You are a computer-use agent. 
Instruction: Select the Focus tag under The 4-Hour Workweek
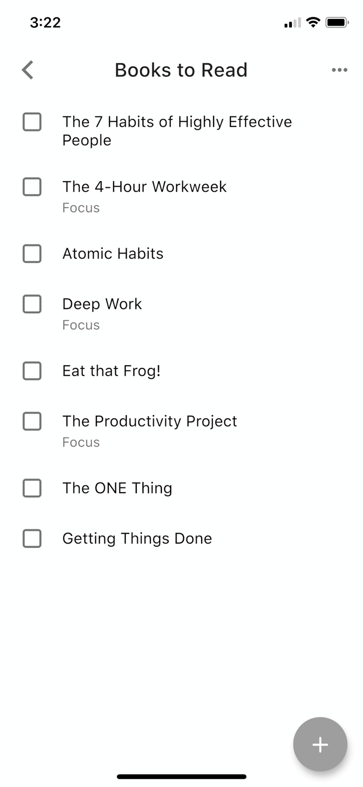point(81,208)
